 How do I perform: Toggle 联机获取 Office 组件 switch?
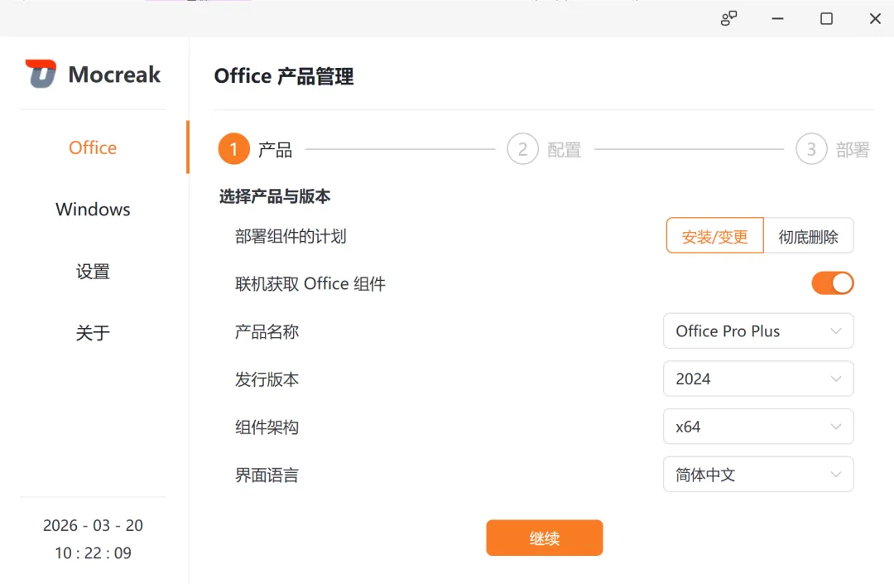833,283
